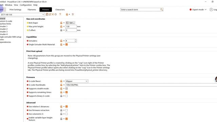217x122 pixels.
Task: Switch to the Printers tab
Action: click(46, 9)
